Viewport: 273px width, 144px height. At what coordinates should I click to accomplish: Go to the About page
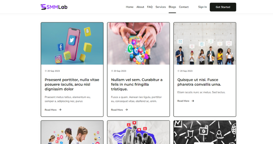click(140, 7)
